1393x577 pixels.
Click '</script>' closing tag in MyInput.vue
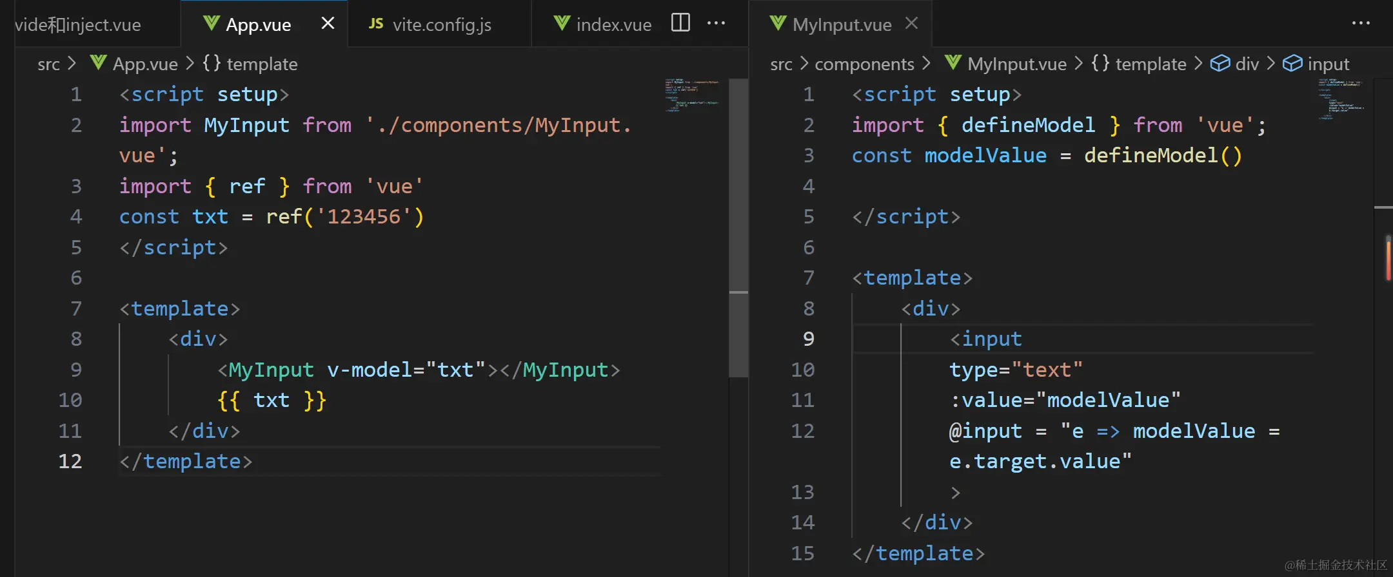point(906,216)
